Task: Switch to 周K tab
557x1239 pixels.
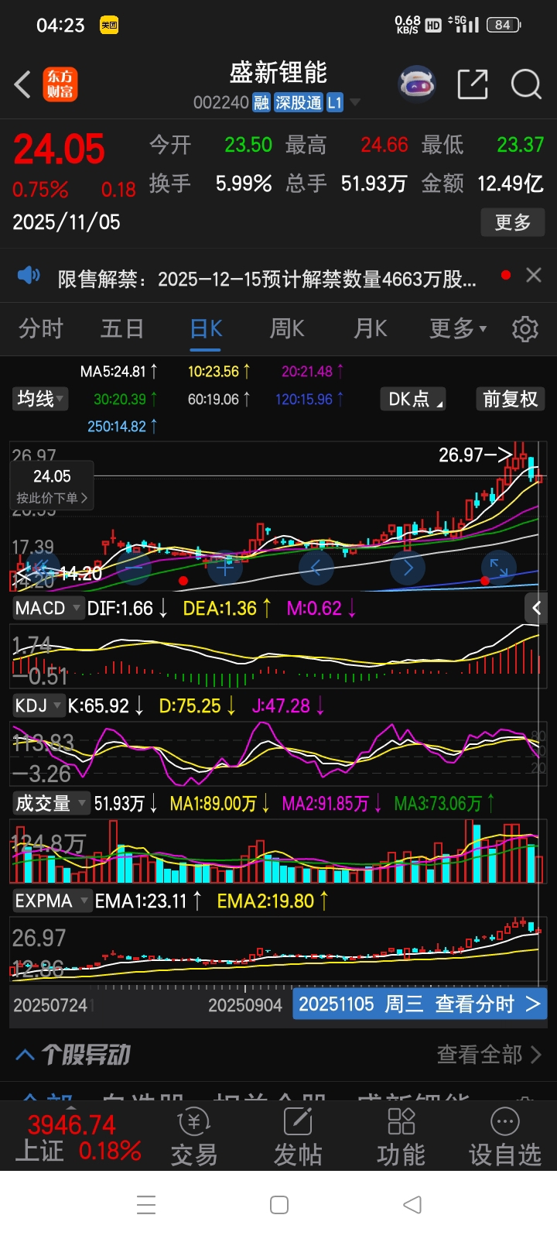Action: pos(287,328)
